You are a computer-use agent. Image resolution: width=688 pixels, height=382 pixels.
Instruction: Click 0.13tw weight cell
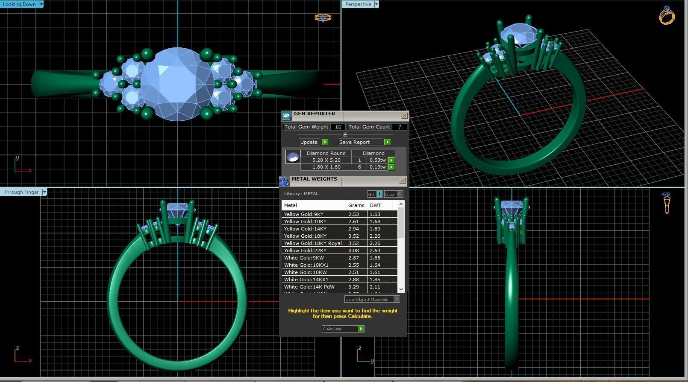(377, 167)
